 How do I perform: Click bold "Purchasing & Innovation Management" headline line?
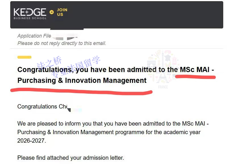click(82, 81)
